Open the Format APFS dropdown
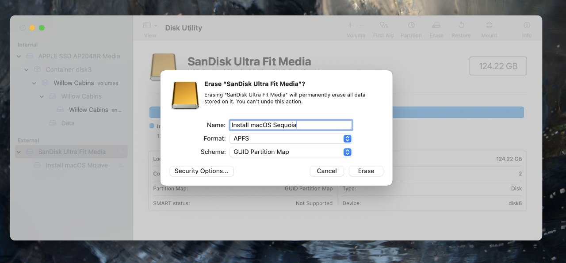This screenshot has height=263, width=566. [x=291, y=138]
